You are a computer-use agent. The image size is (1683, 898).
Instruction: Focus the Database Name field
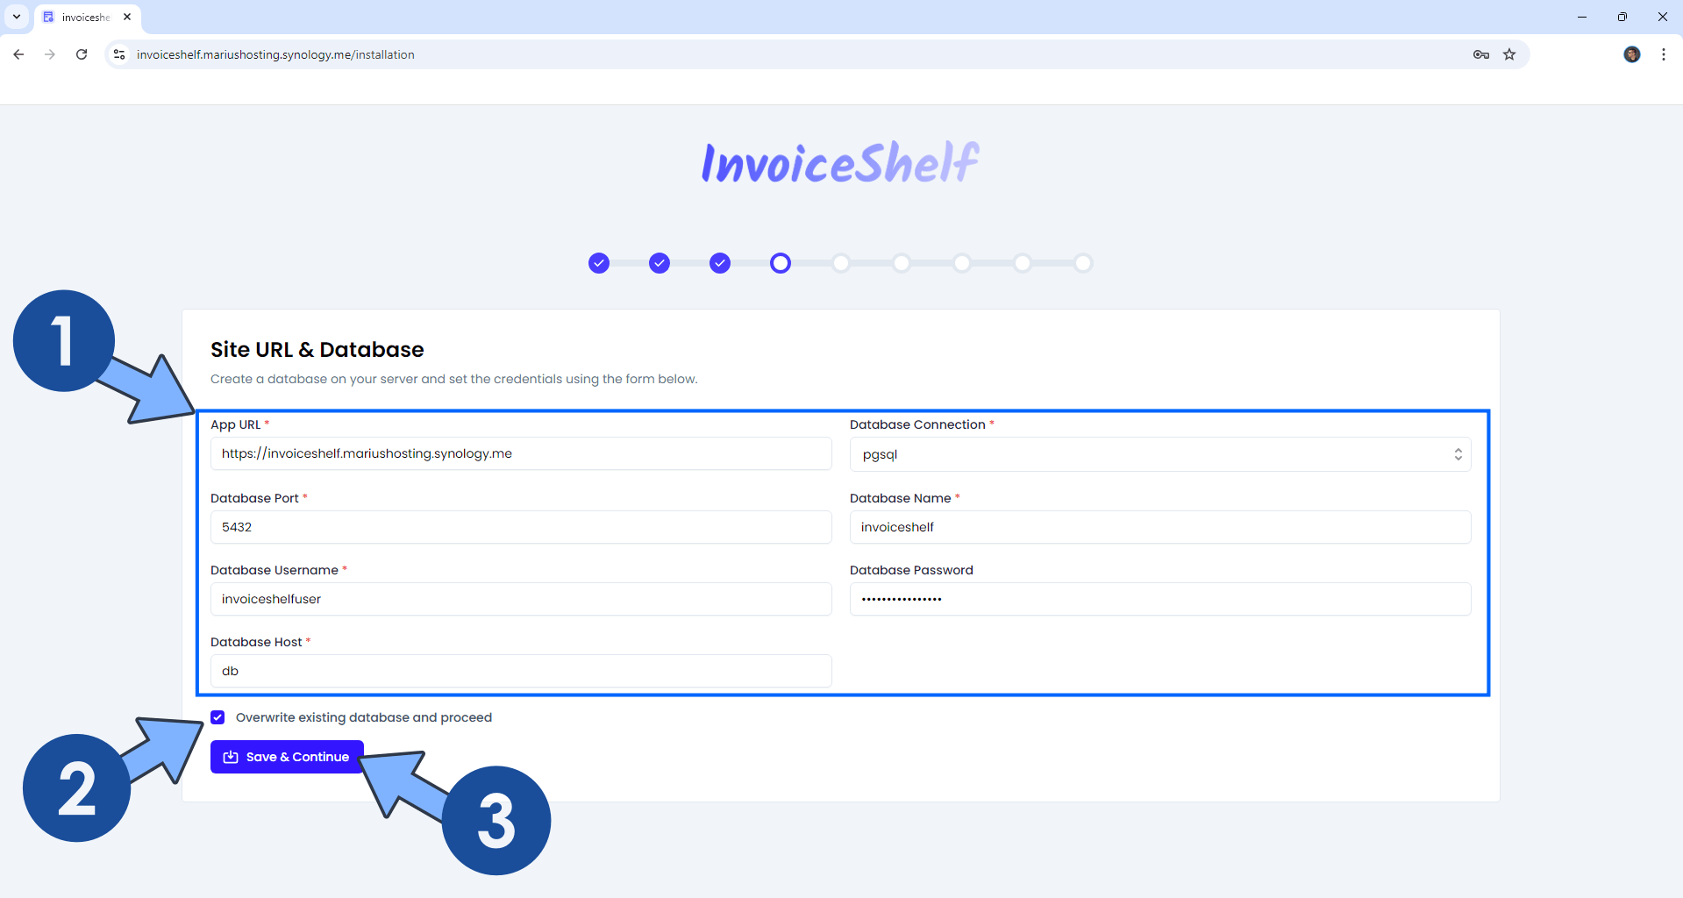coord(1160,527)
